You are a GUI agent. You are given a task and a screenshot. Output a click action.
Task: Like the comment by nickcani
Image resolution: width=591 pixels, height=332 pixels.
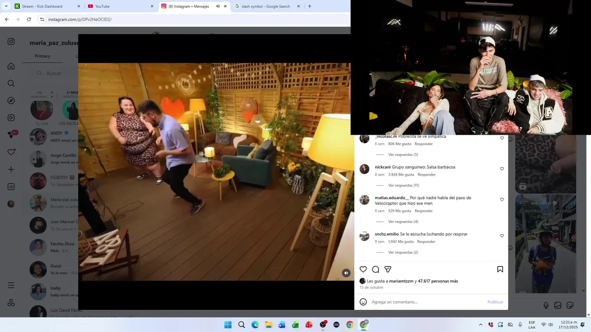click(x=502, y=169)
